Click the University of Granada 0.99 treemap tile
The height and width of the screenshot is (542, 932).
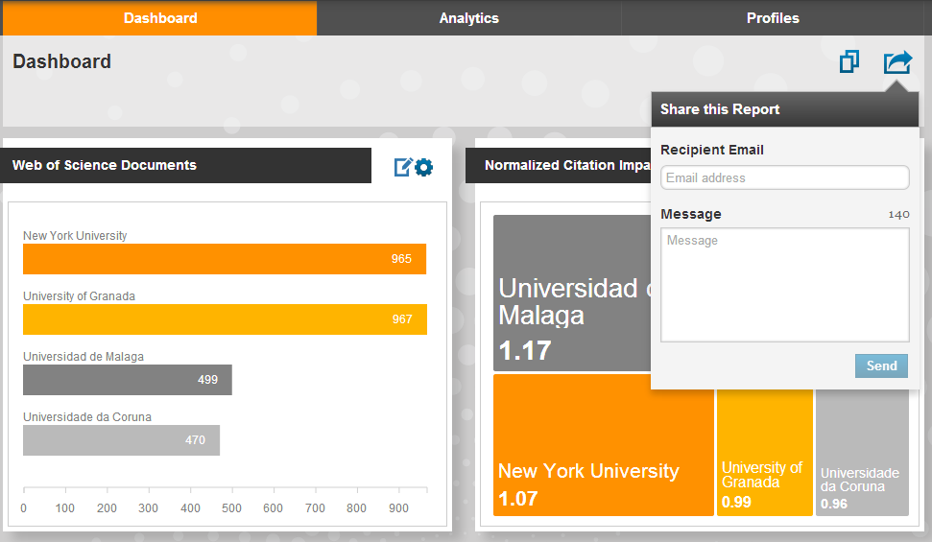[764, 452]
